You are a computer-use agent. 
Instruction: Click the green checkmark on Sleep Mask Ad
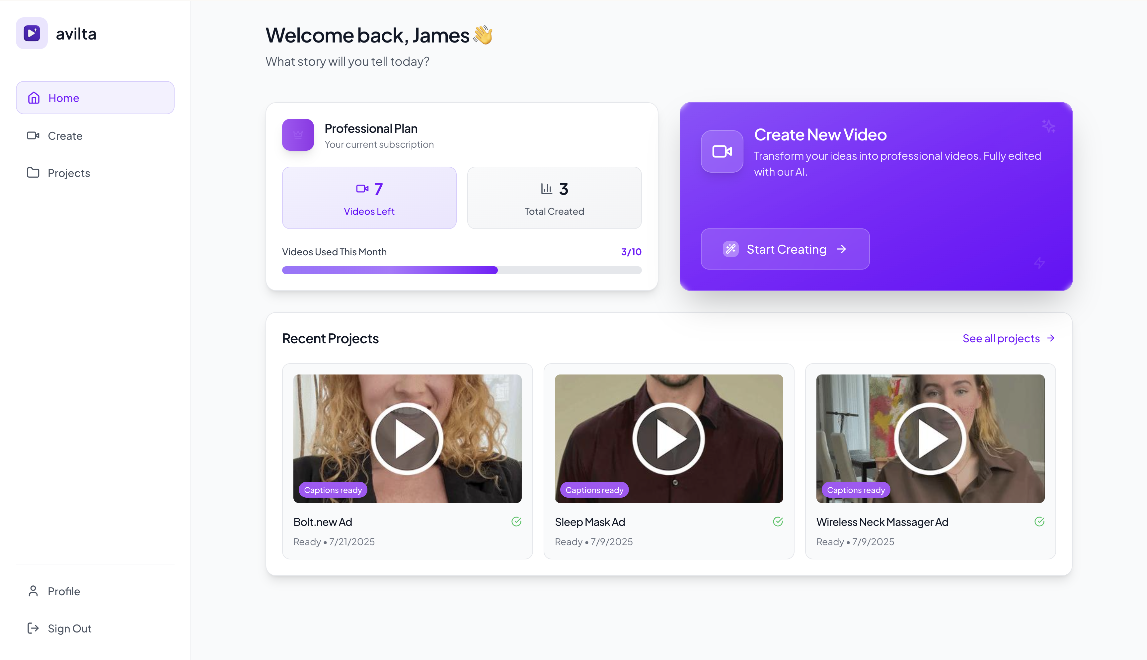coord(777,522)
